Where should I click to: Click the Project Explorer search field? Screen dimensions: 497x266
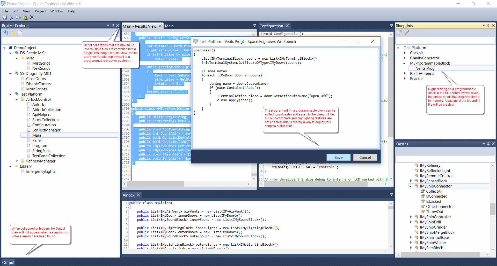point(61,40)
